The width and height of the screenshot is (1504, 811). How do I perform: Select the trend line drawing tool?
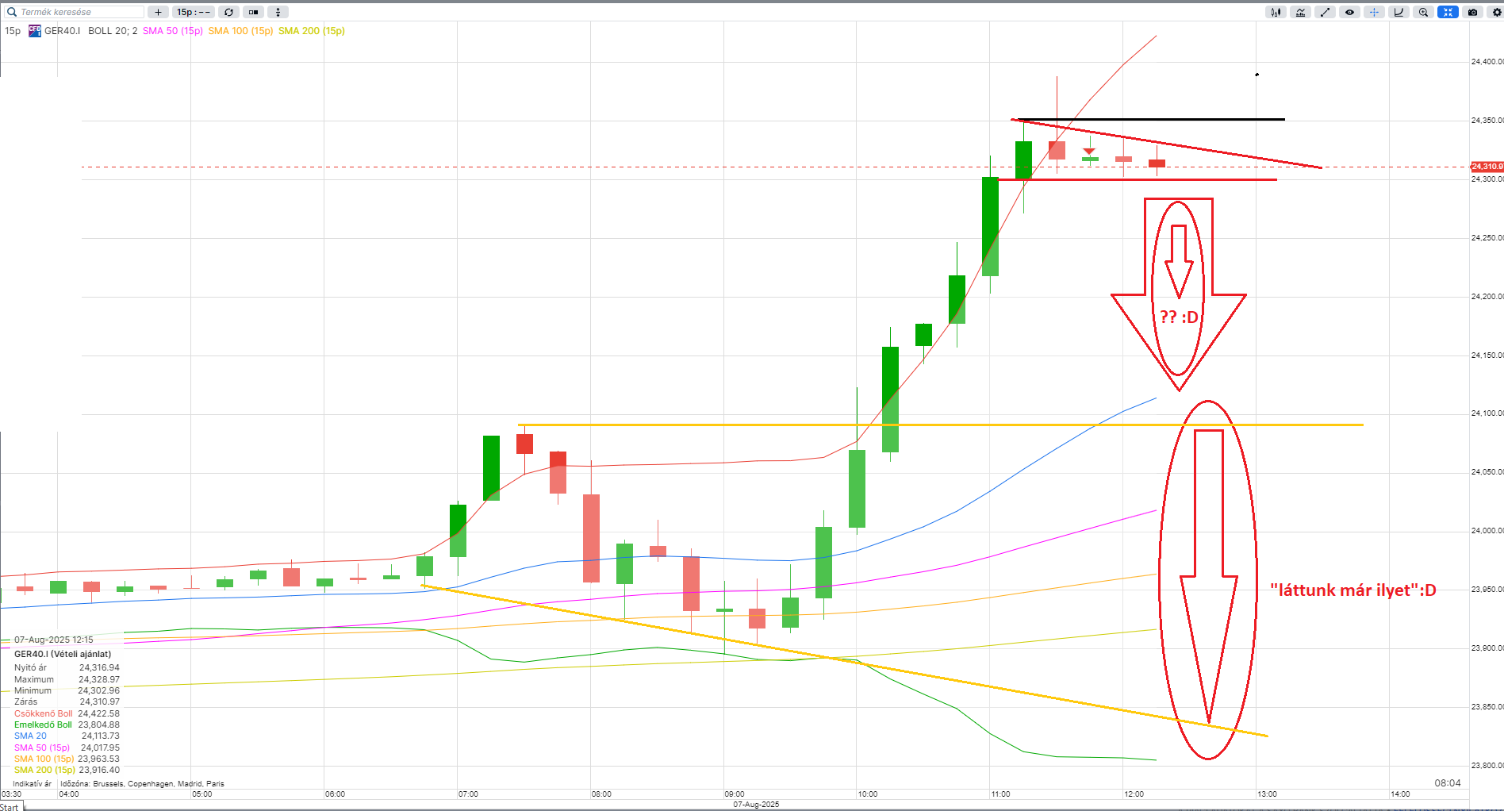click(x=1325, y=12)
